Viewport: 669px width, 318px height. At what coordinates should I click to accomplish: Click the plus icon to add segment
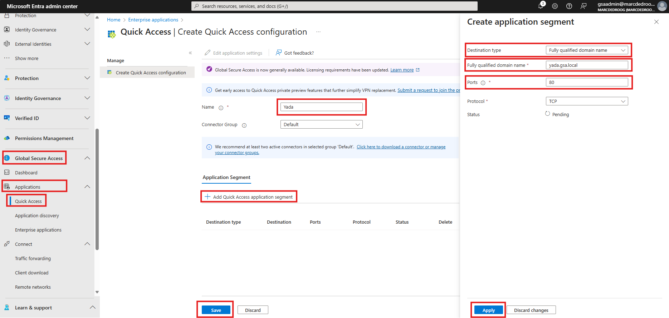click(207, 197)
